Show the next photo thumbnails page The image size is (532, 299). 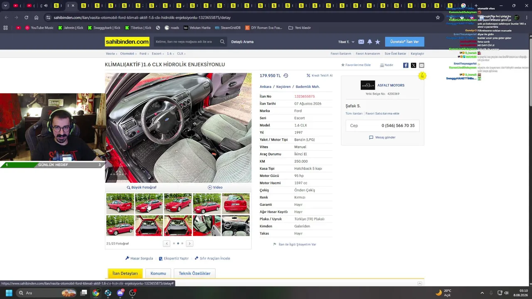pos(190,243)
